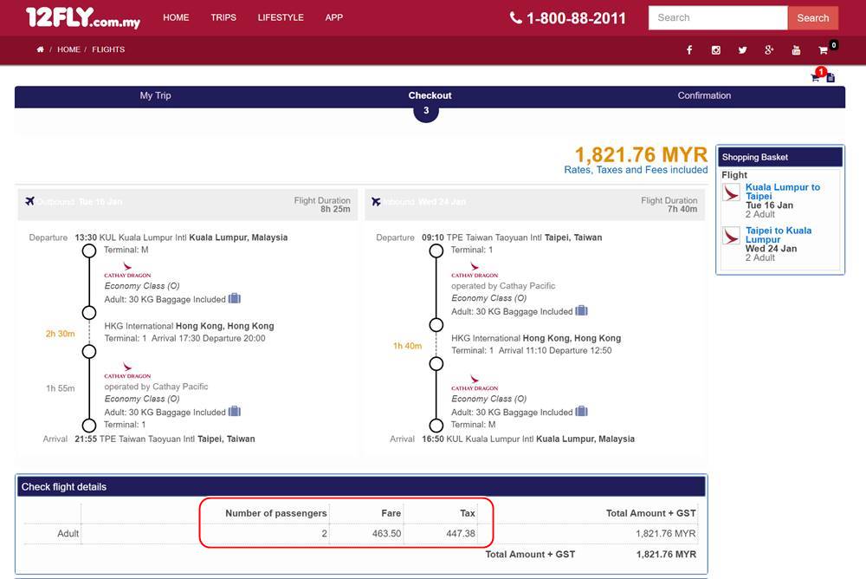Open the Facebook page icon
Viewport: 866px width, 579px height.
pos(689,49)
